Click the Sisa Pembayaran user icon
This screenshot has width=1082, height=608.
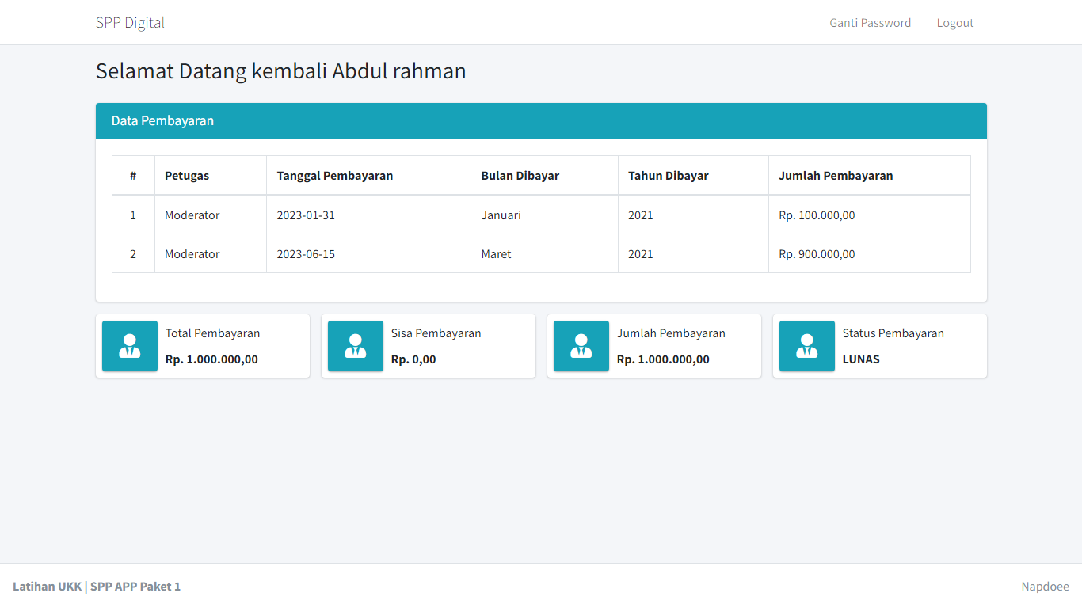356,346
